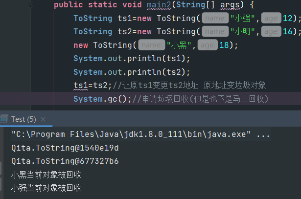Click the run configuration icon beside Test (5)
The height and width of the screenshot is (199, 301).
[x=4, y=119]
